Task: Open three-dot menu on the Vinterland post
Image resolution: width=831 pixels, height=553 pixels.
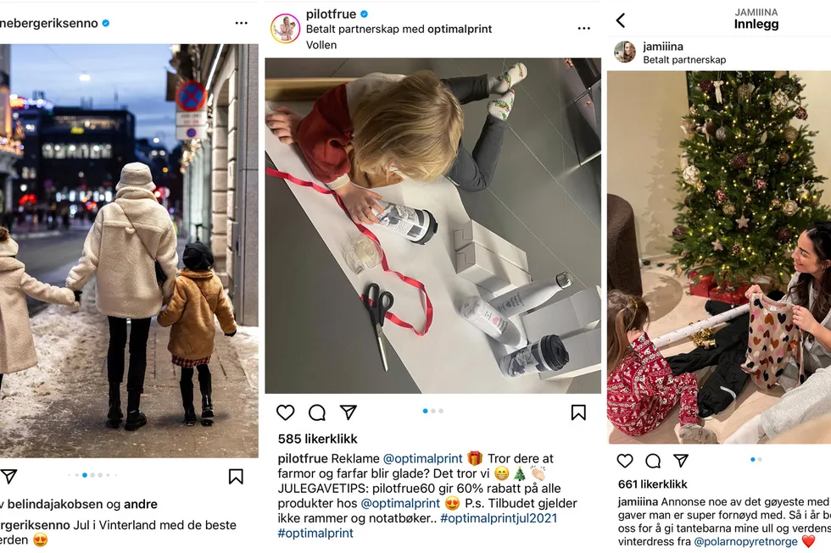Action: pyautogui.click(x=241, y=23)
